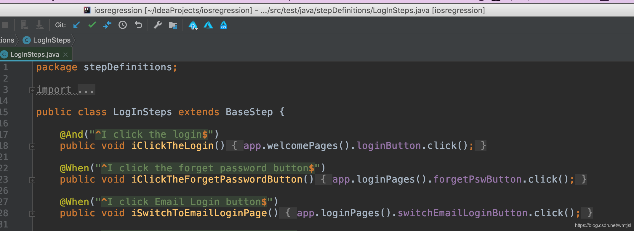This screenshot has height=231, width=634.
Task: Click class name 'LogInSteps' in declaration
Action: (x=143, y=112)
